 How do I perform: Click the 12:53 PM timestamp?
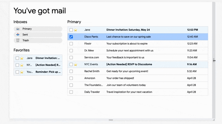tap(192, 30)
